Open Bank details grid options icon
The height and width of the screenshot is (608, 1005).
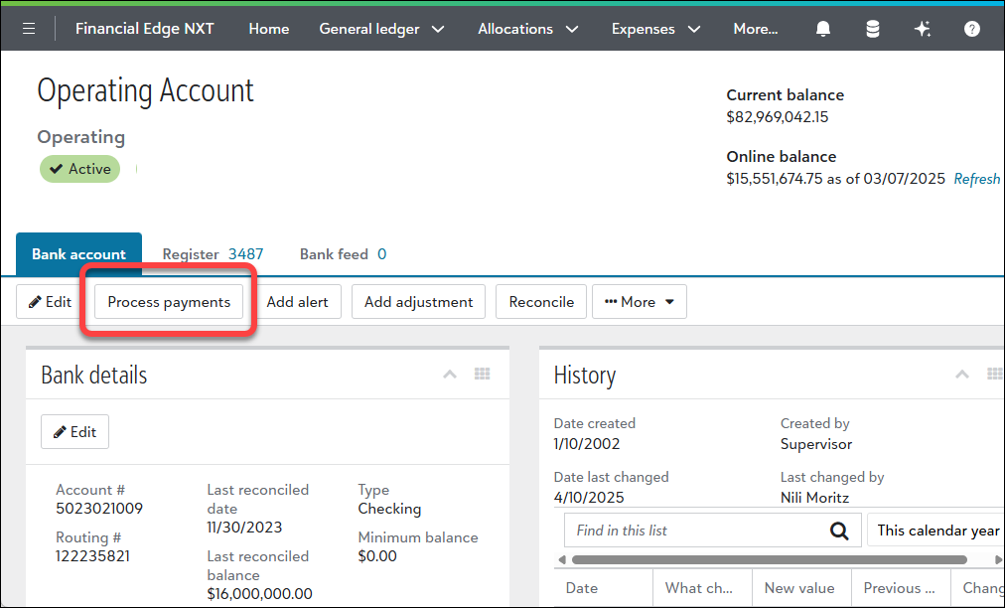pos(483,375)
